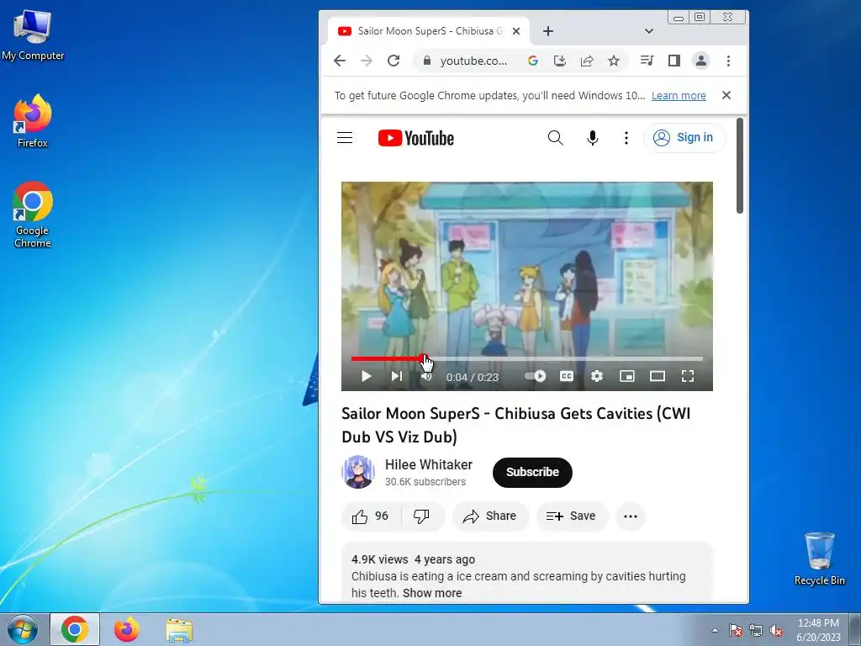The image size is (861, 646).
Task: Open YouTube hamburger guide menu
Action: tap(345, 138)
